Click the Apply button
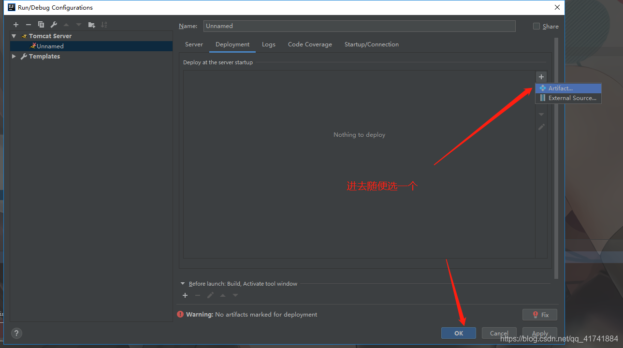The width and height of the screenshot is (623, 348). click(540, 333)
